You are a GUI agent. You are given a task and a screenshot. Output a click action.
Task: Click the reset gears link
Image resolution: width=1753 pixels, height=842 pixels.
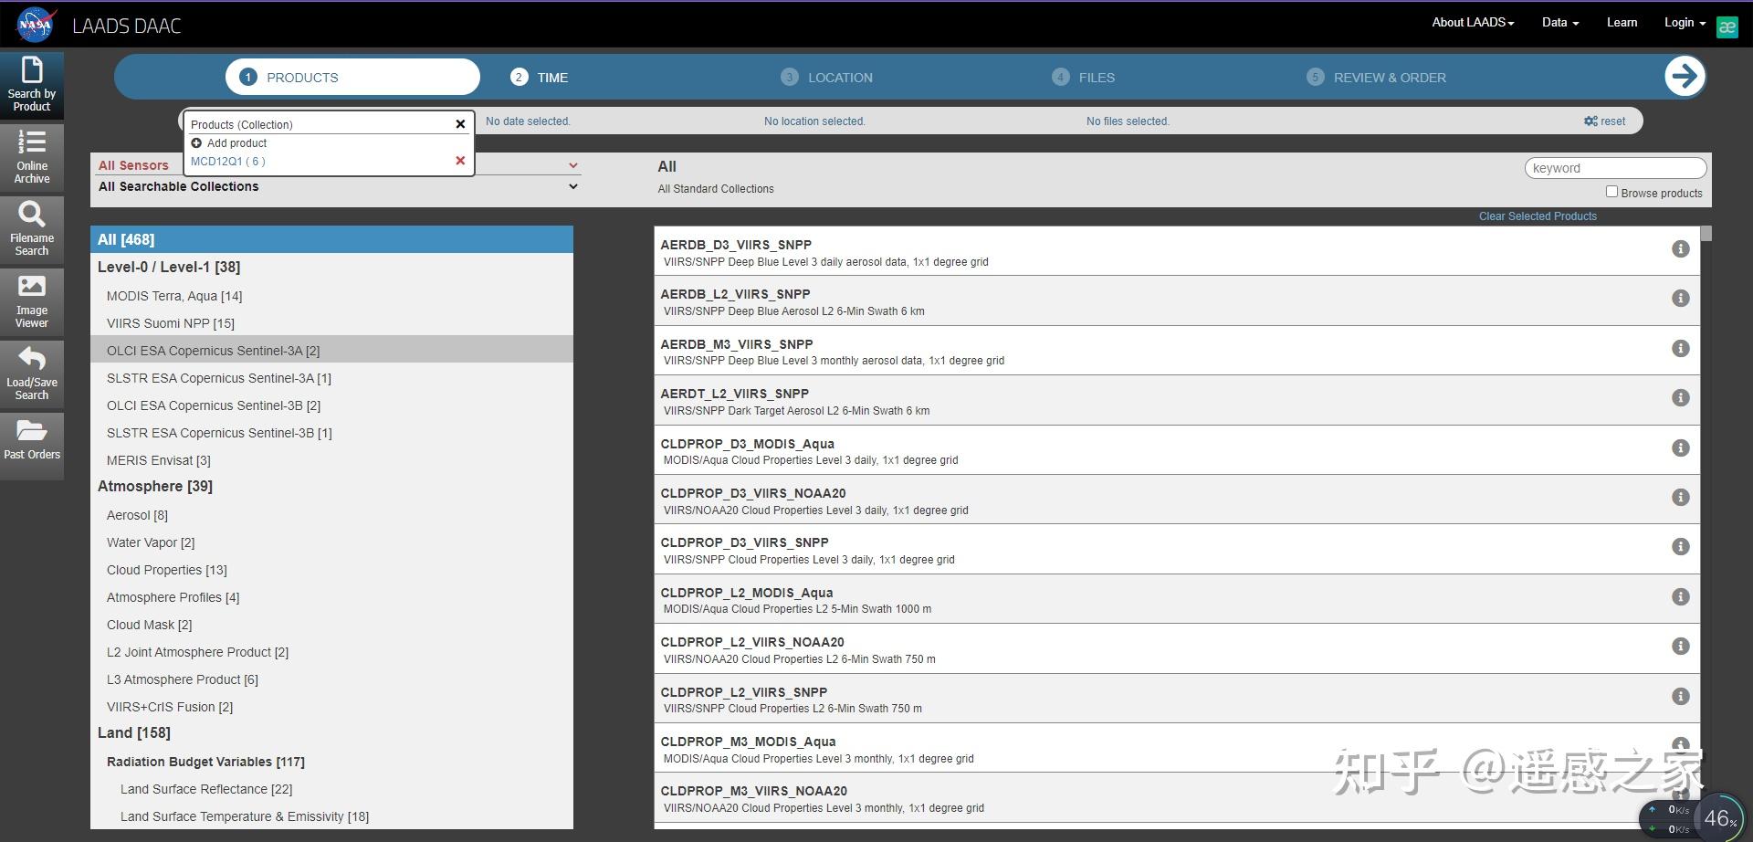click(x=1604, y=121)
